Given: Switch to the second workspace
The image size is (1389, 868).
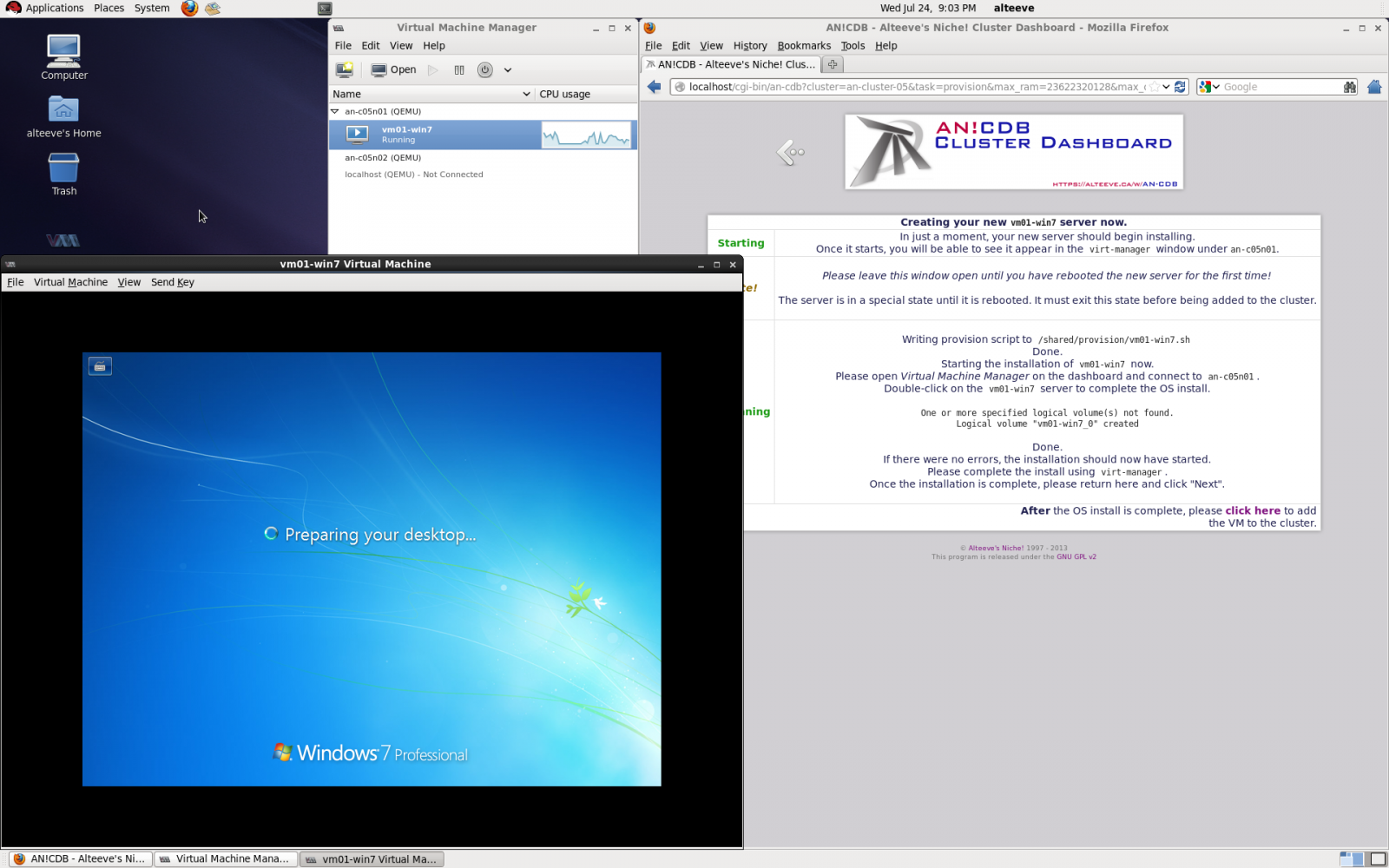Looking at the screenshot, I should [1377, 859].
